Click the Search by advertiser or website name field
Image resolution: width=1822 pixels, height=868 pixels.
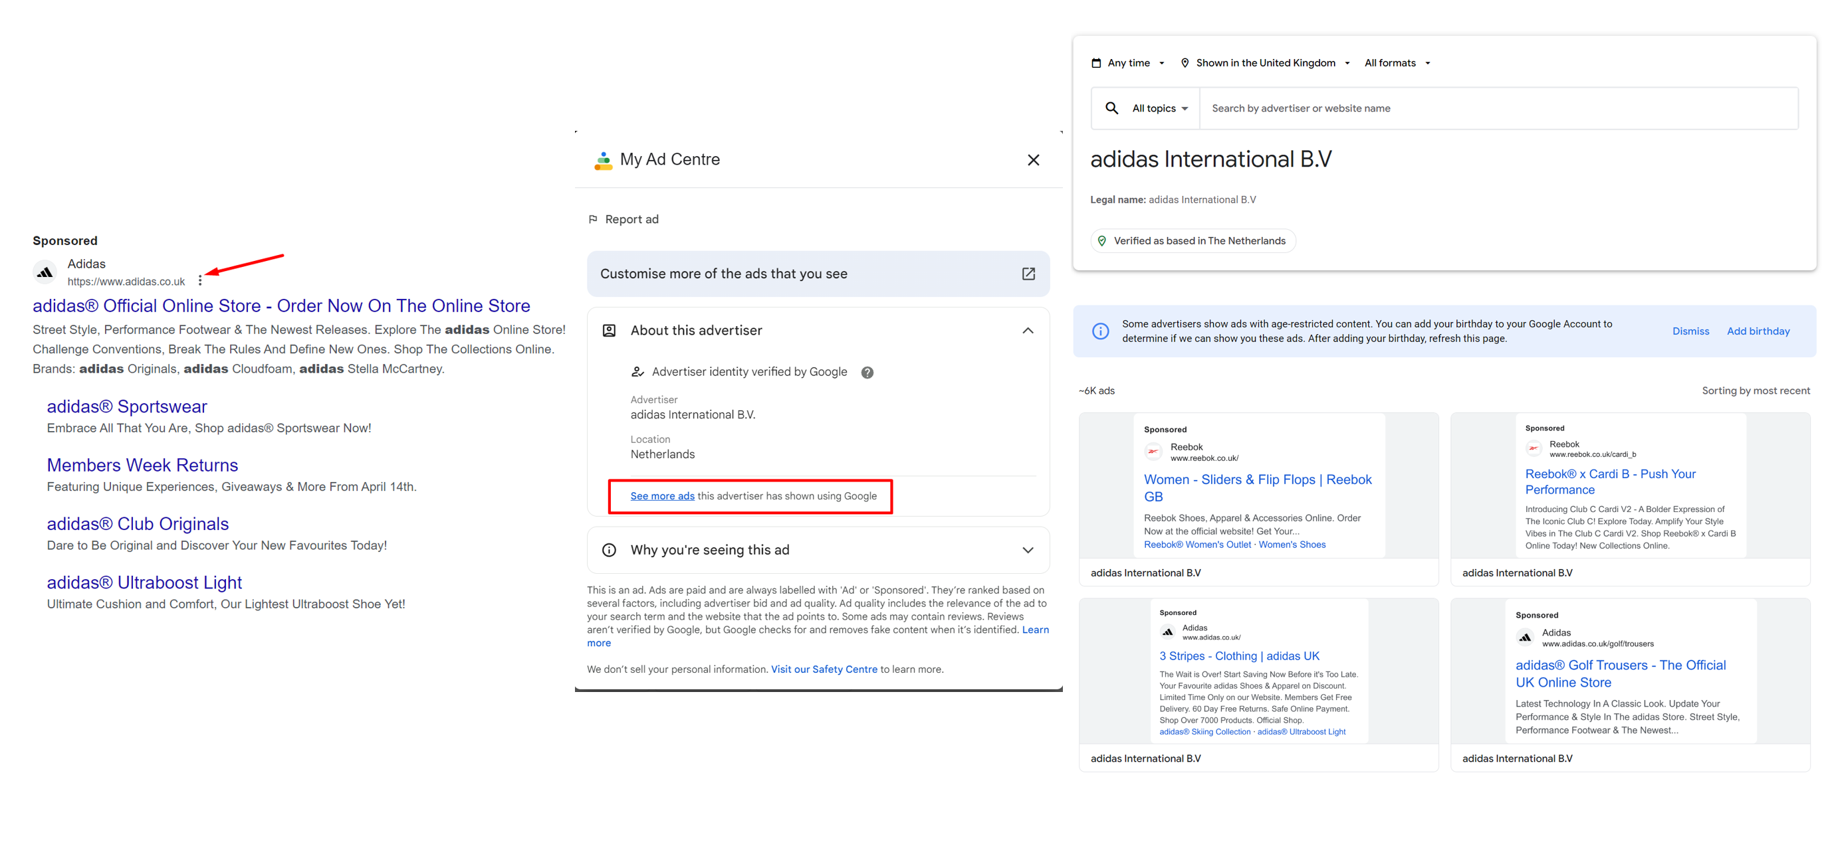1499,108
